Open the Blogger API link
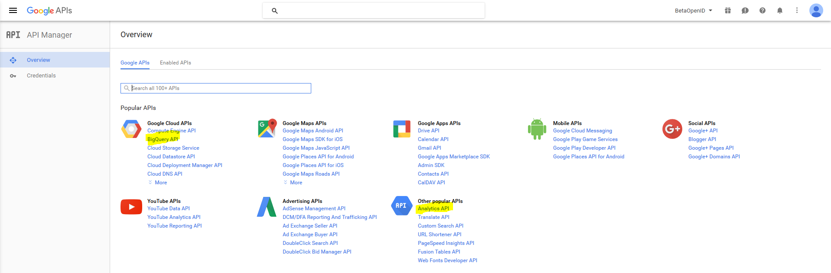Image resolution: width=831 pixels, height=273 pixels. 702,139
